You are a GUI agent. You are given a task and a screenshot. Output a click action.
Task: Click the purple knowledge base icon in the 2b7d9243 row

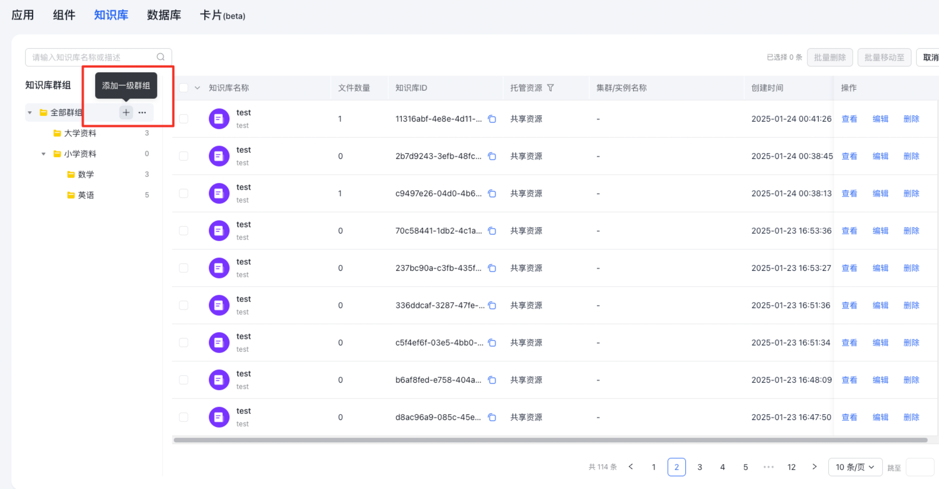coord(219,156)
